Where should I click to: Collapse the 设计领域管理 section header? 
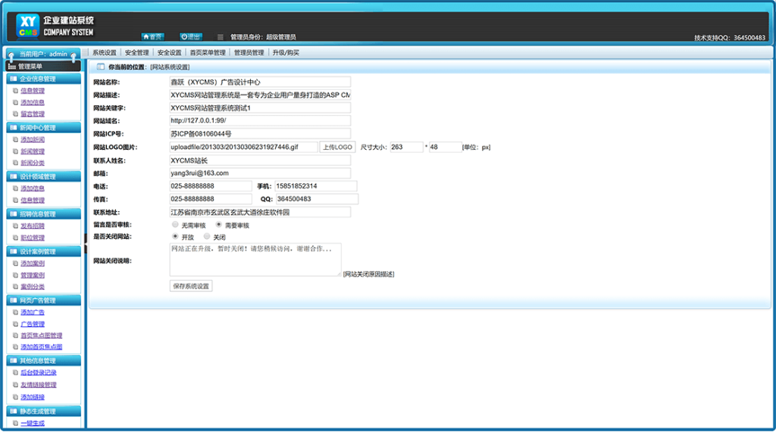click(43, 176)
